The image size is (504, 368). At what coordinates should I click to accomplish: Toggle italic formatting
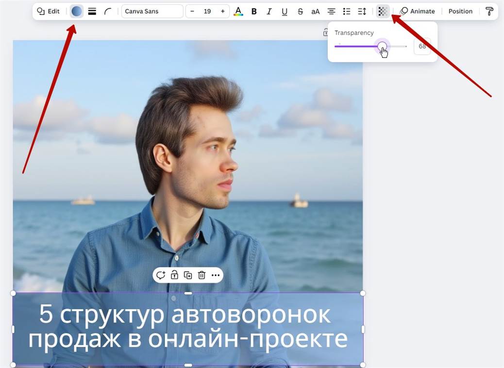(x=269, y=11)
